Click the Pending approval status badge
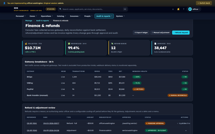The height and width of the screenshot is (134, 215). point(155,123)
